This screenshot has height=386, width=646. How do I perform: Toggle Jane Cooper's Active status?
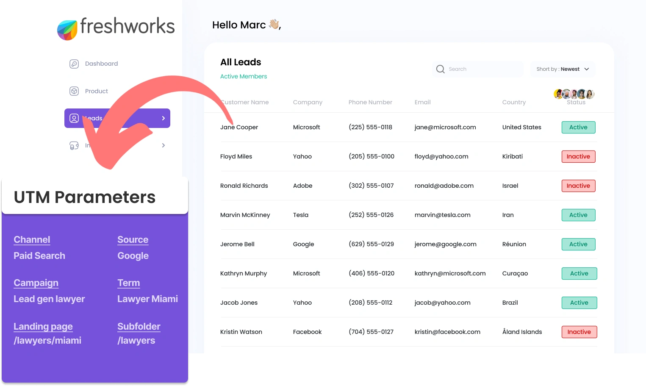pos(578,127)
